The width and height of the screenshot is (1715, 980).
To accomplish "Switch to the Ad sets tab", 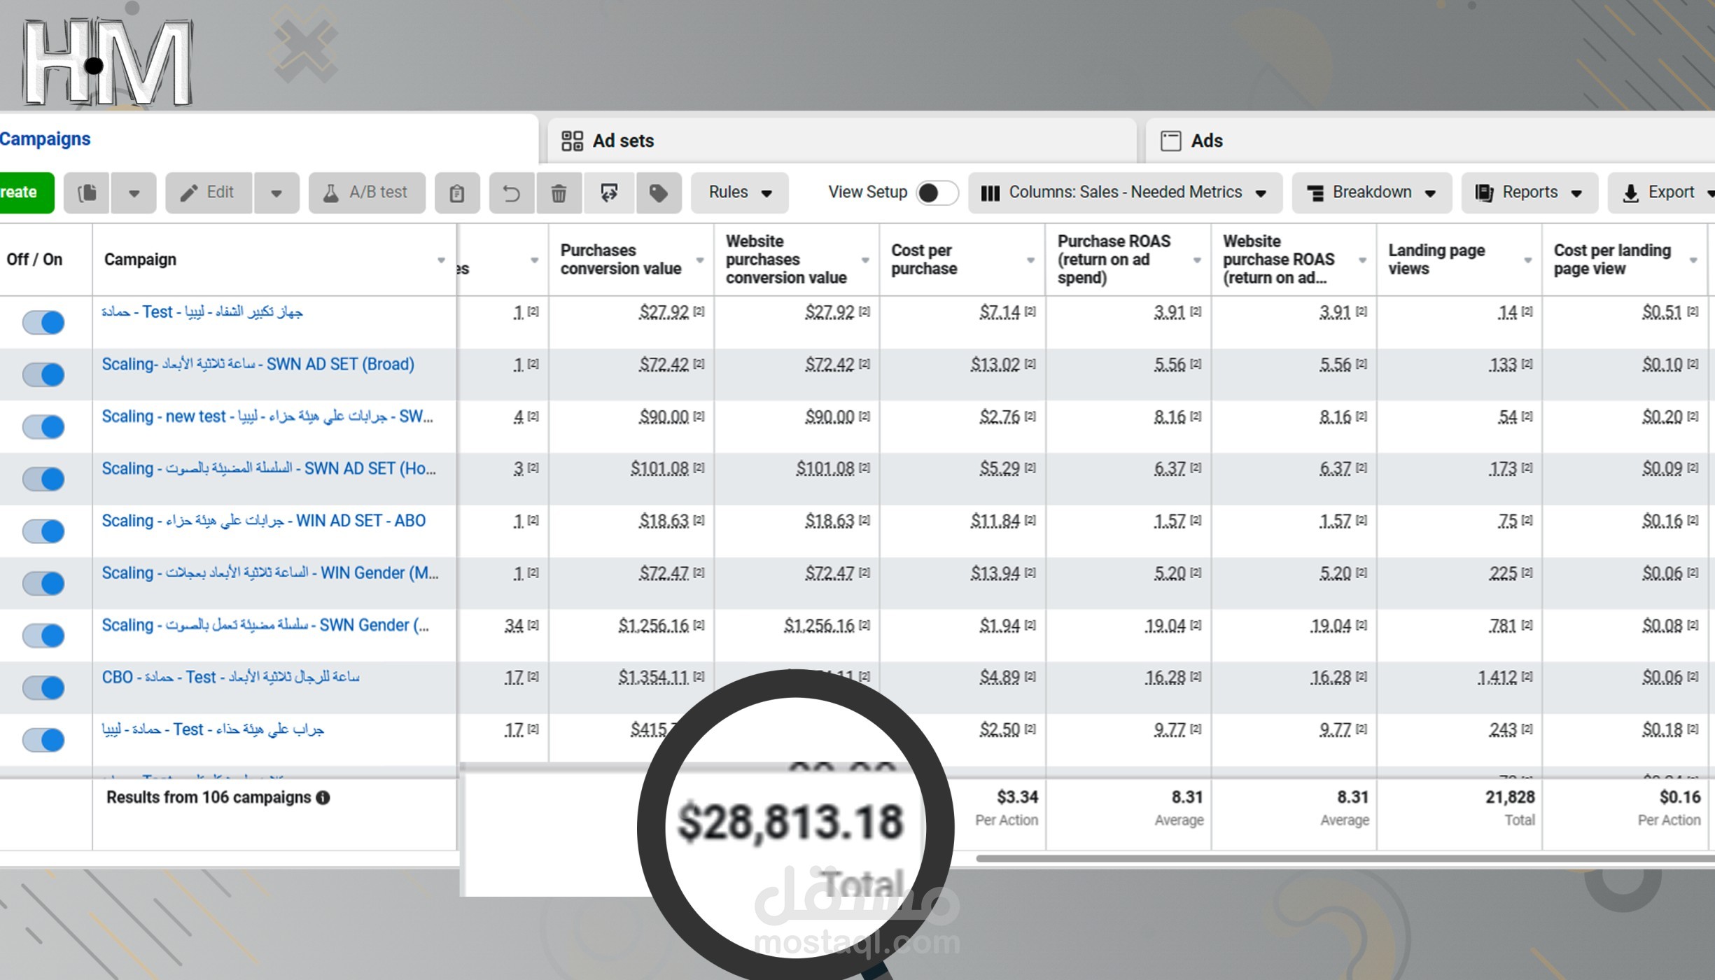I will click(x=623, y=140).
